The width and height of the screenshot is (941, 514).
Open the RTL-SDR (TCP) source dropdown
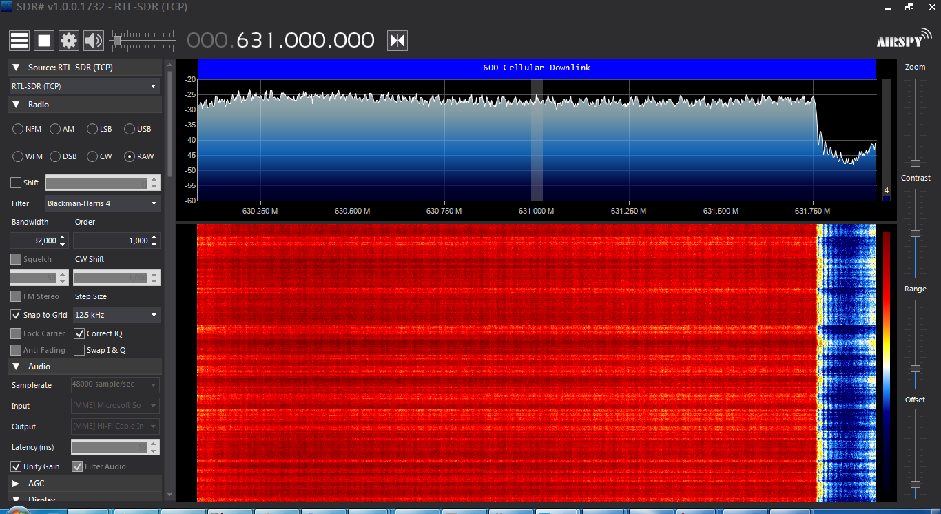tap(85, 86)
